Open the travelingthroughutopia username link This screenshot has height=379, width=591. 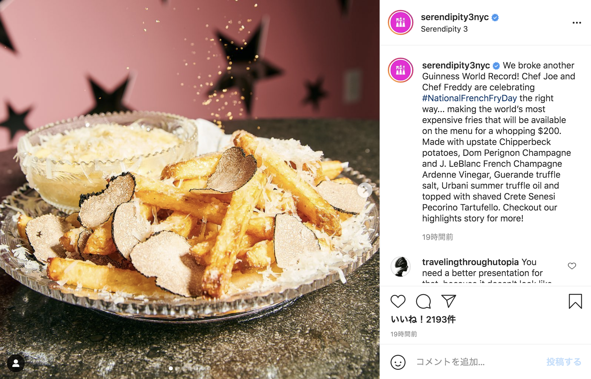470,262
